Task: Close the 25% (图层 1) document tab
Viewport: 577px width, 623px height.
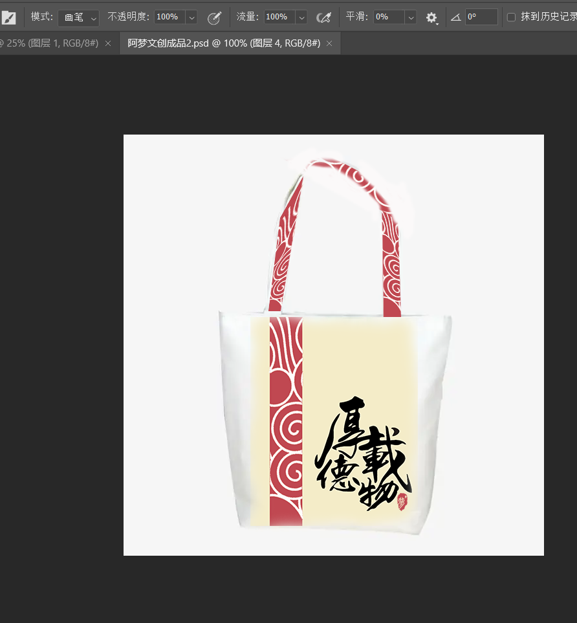Action: 108,43
